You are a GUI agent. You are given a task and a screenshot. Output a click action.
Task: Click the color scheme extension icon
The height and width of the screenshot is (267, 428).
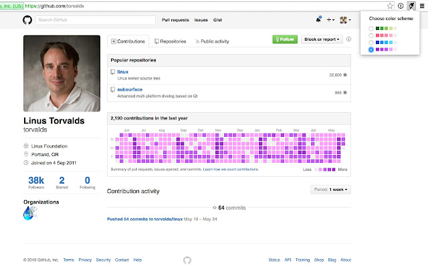tap(411, 6)
